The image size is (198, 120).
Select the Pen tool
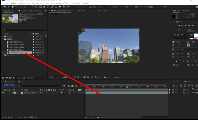click(45, 7)
